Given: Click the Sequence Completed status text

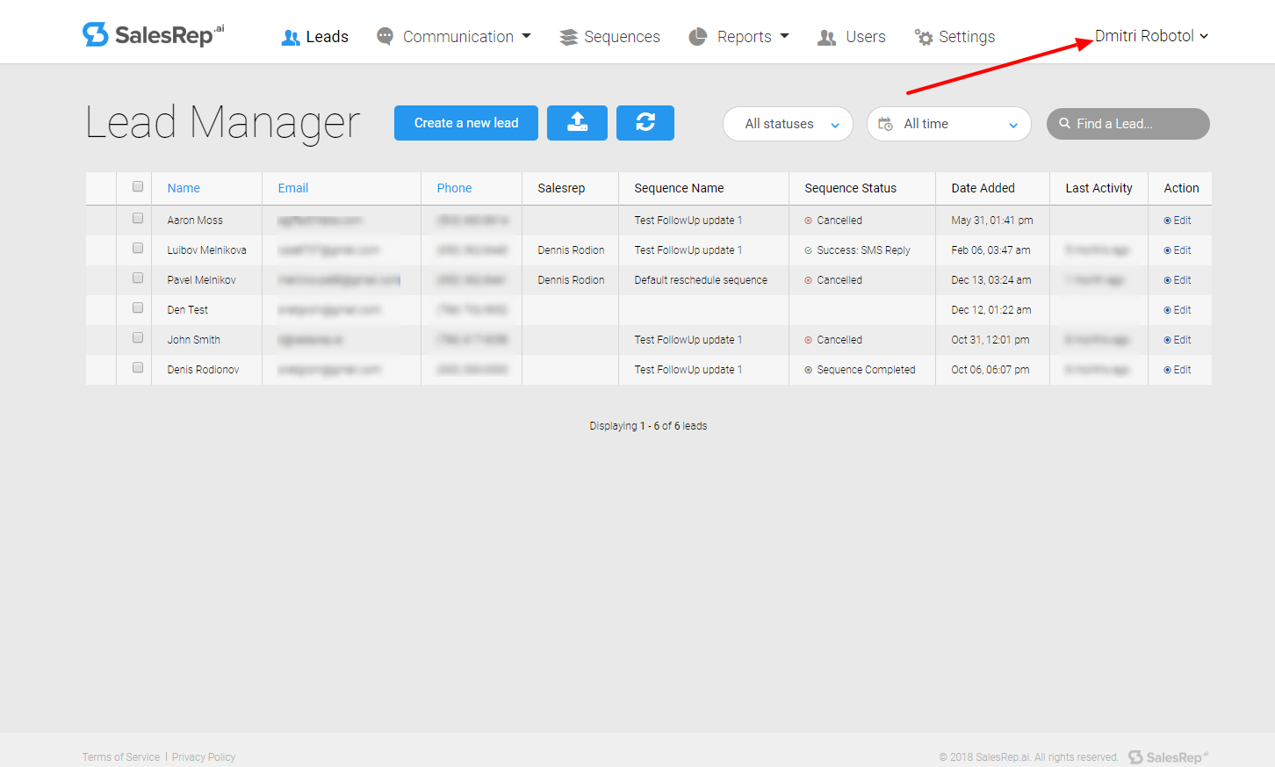Looking at the screenshot, I should [866, 370].
